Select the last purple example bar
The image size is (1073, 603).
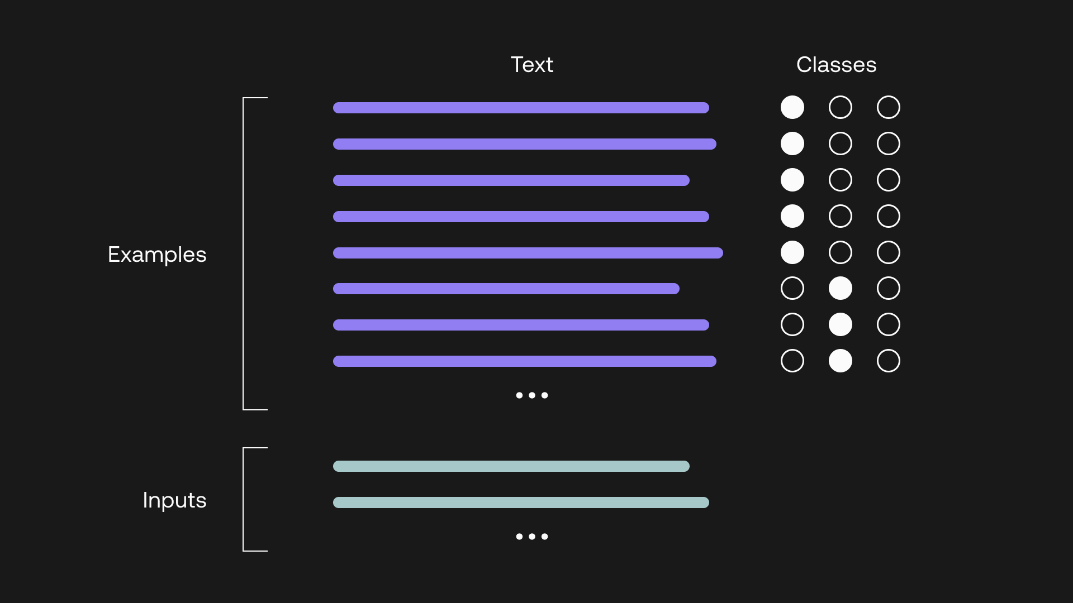[x=524, y=361]
